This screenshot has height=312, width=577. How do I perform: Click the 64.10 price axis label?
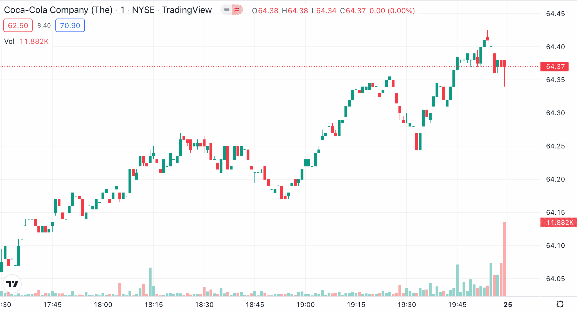555,246
